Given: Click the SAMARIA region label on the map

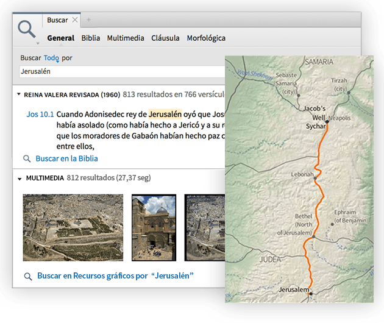Looking at the screenshot, I should [x=319, y=62].
